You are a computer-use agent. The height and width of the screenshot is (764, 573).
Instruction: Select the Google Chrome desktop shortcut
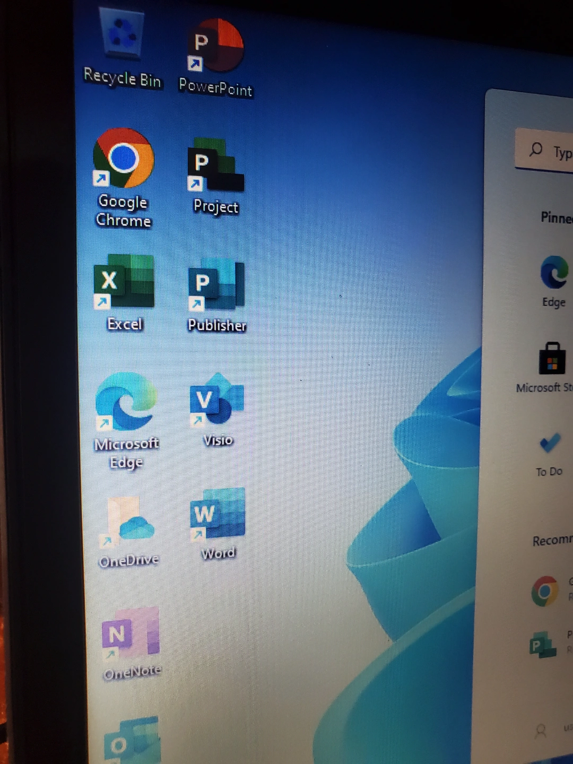[x=124, y=178]
